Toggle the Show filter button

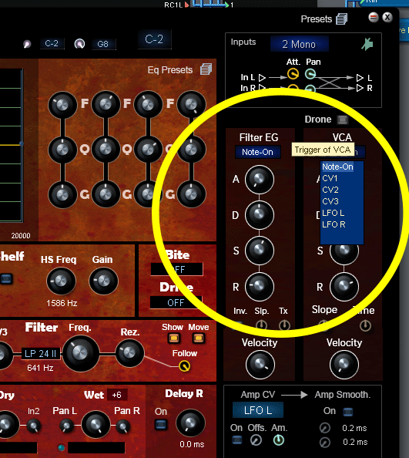click(x=173, y=338)
